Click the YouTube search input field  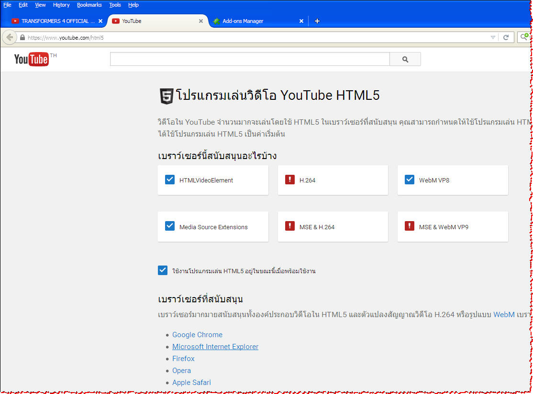click(250, 59)
